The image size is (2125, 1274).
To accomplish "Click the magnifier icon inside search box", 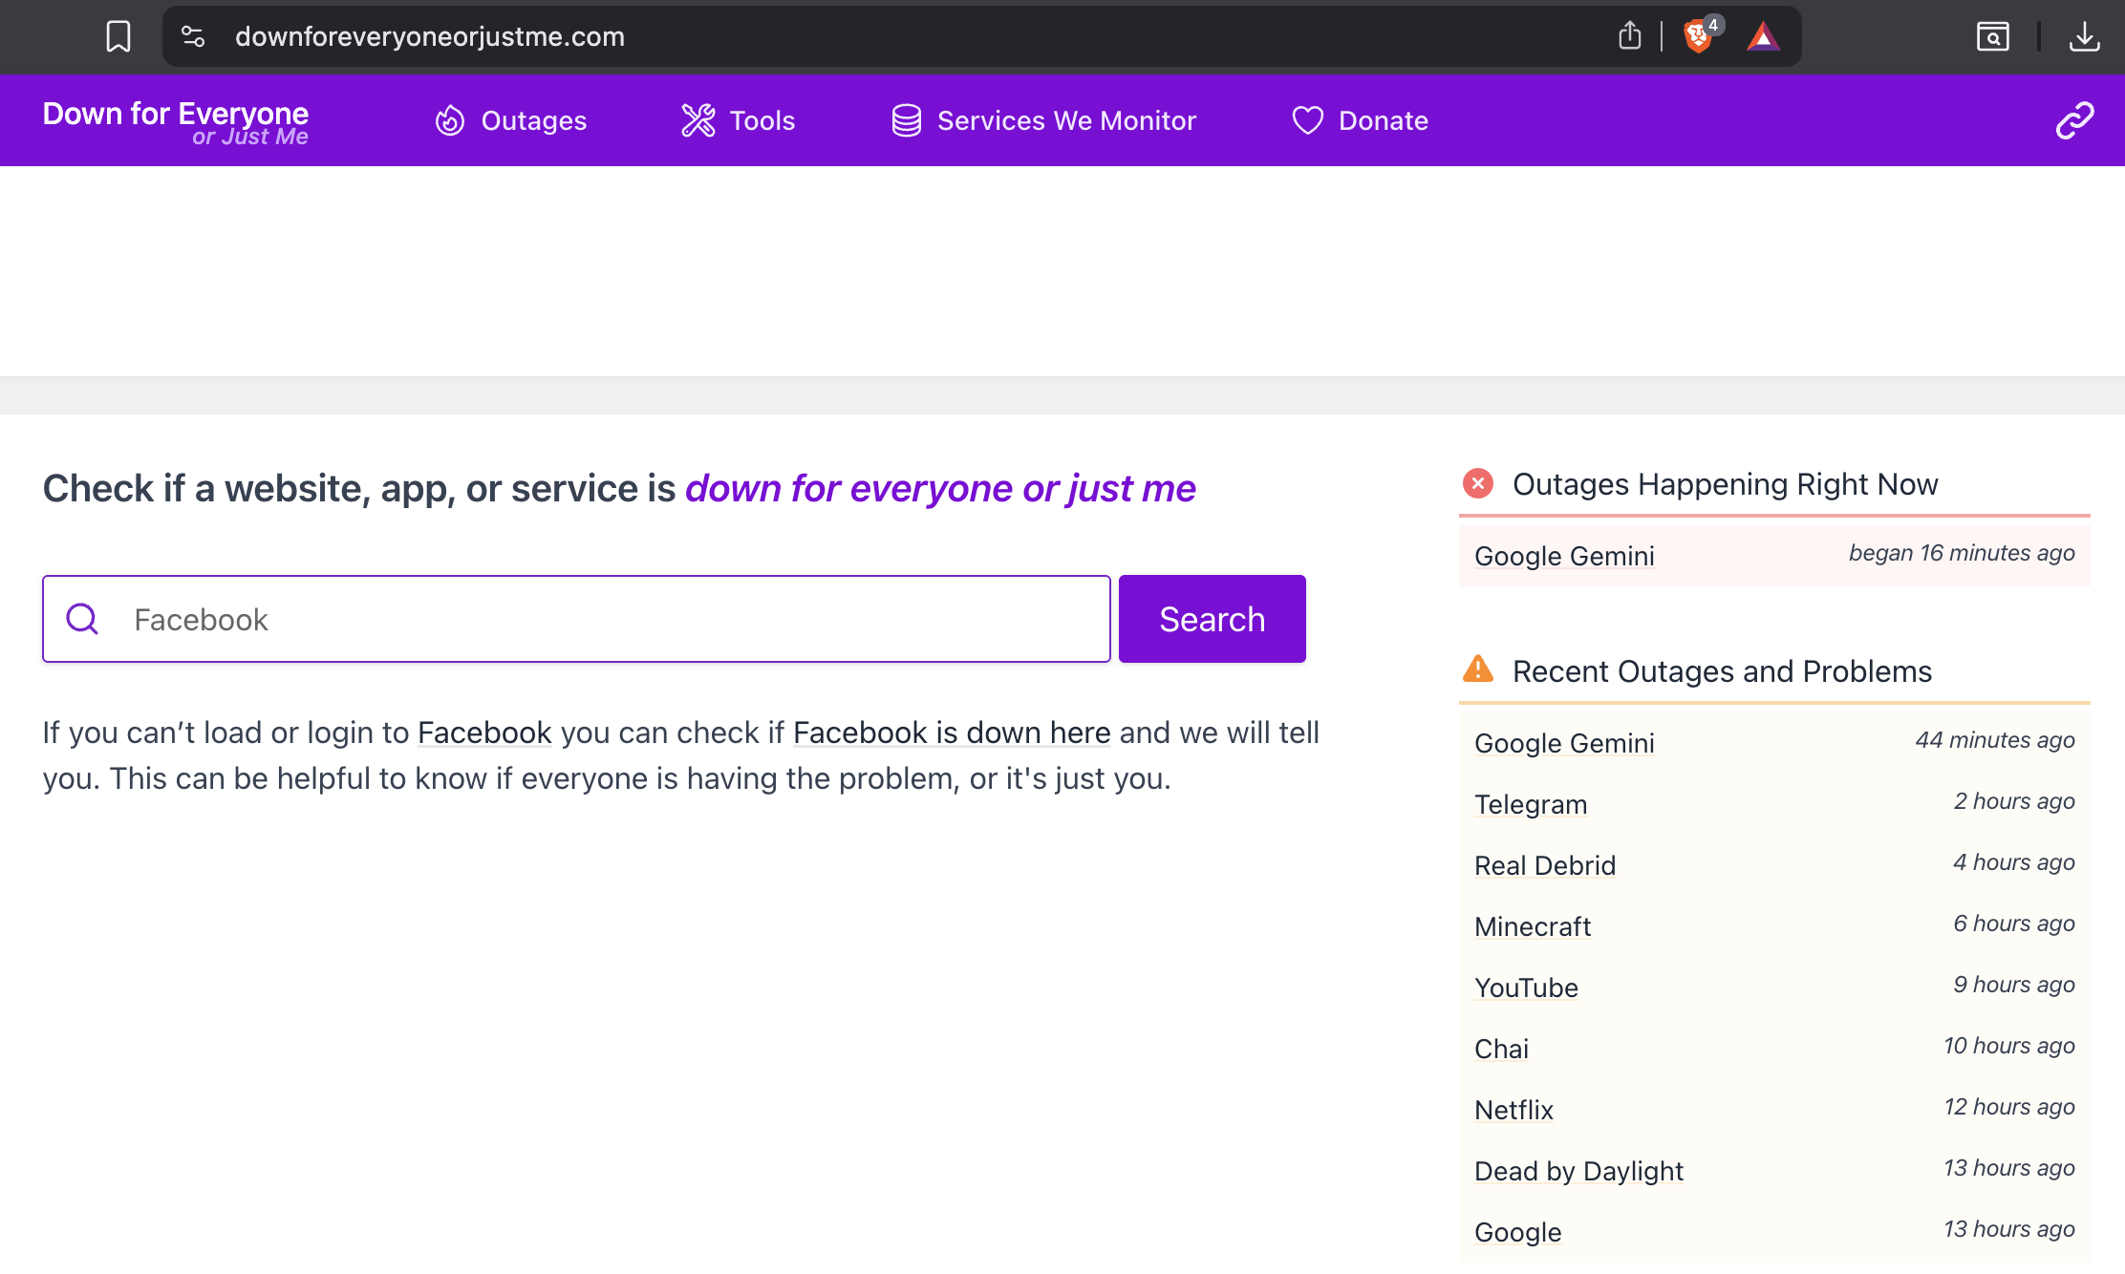I will tap(83, 619).
